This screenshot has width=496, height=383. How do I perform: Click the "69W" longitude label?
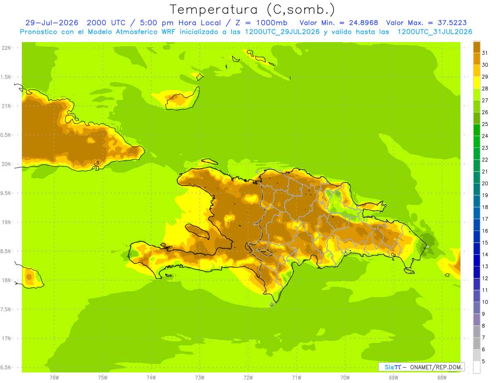(393, 378)
